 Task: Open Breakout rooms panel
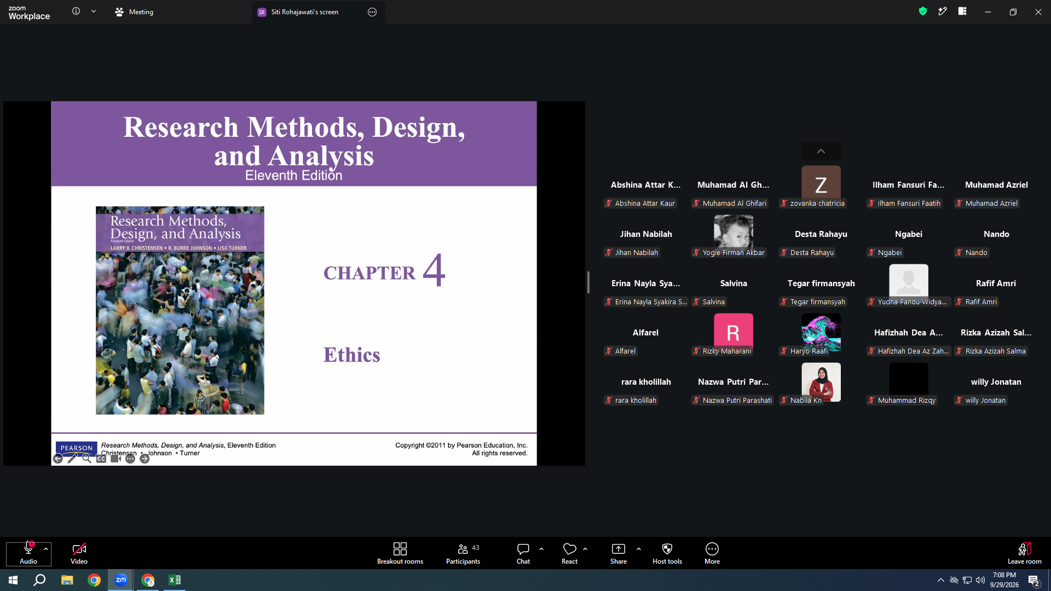(x=400, y=553)
